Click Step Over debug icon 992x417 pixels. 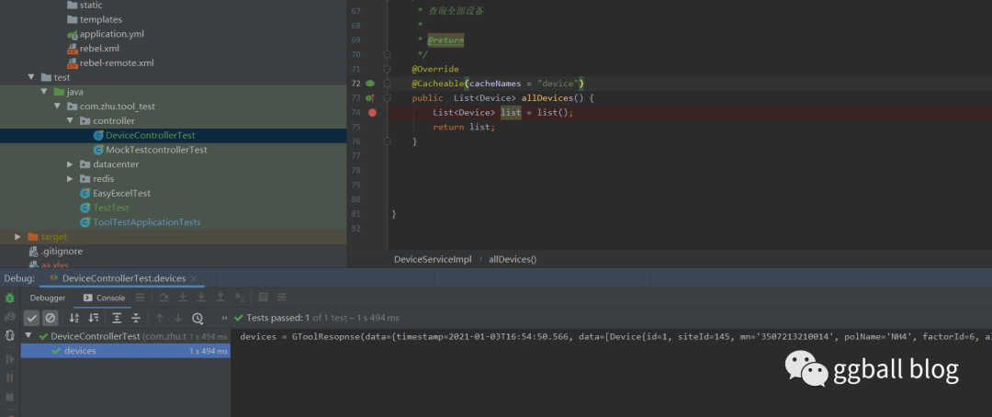pos(163,298)
